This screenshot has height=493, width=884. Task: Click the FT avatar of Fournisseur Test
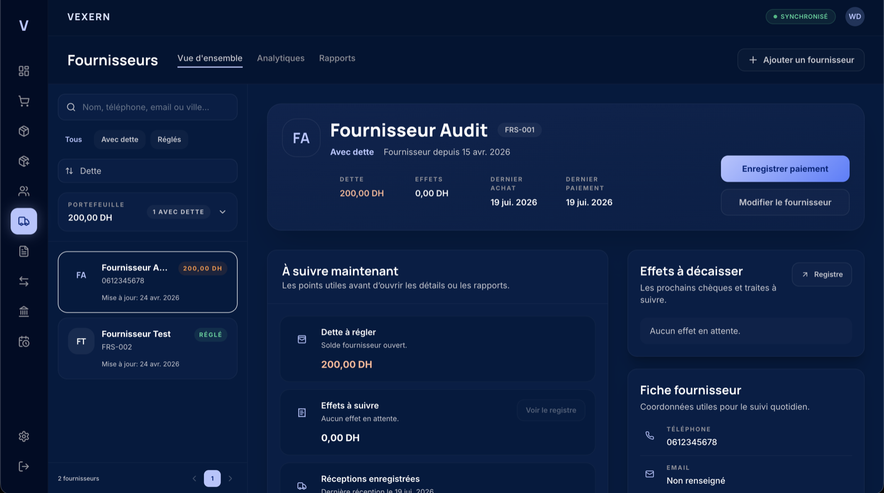[x=81, y=342]
